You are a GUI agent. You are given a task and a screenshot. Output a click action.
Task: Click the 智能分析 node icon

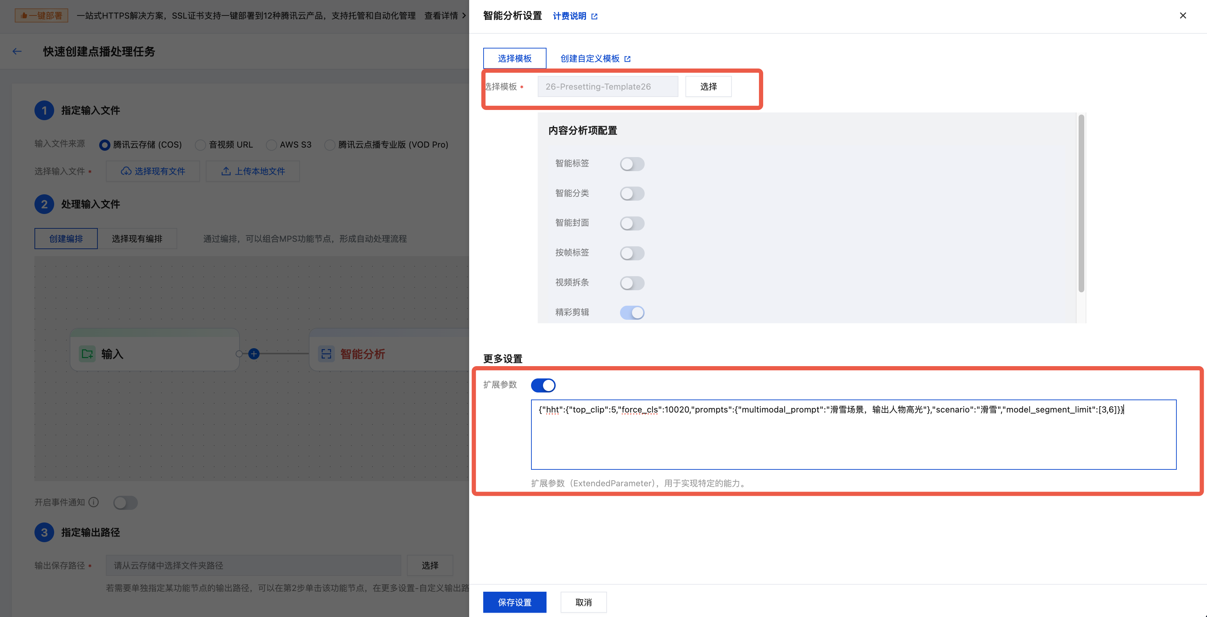point(326,354)
